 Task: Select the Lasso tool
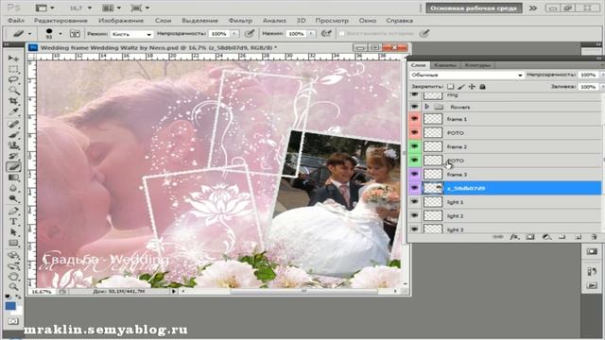(x=13, y=79)
